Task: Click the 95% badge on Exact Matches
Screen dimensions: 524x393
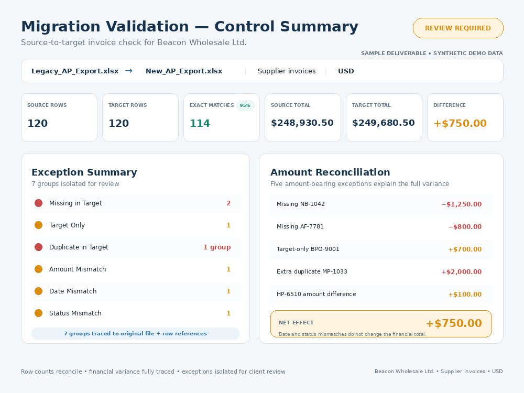Action: (245, 105)
